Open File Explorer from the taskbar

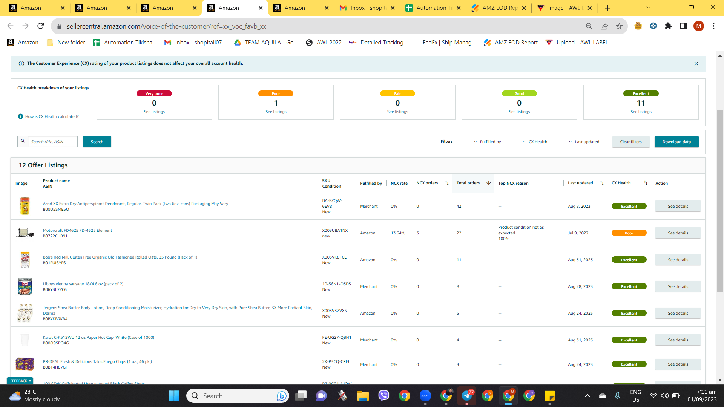tap(363, 396)
